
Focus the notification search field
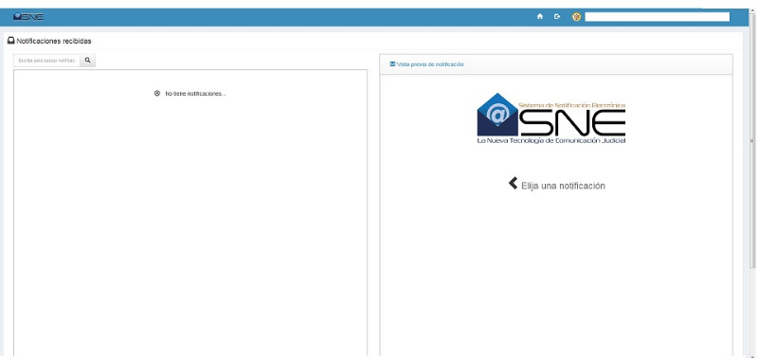(46, 61)
